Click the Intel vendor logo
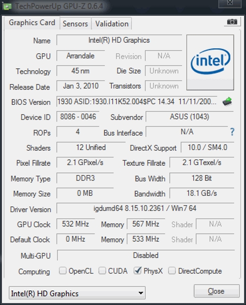 point(210,62)
